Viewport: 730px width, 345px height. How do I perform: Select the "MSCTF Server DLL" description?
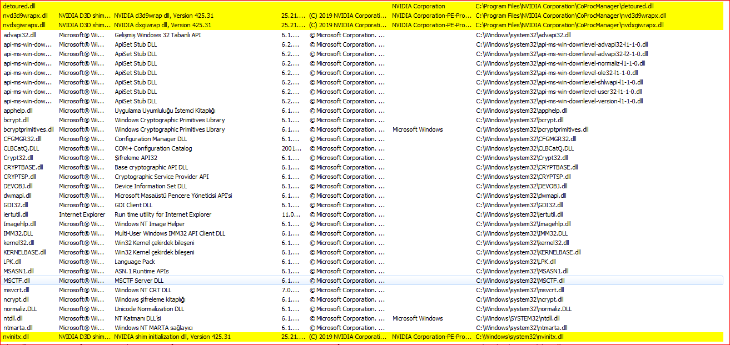click(x=139, y=281)
